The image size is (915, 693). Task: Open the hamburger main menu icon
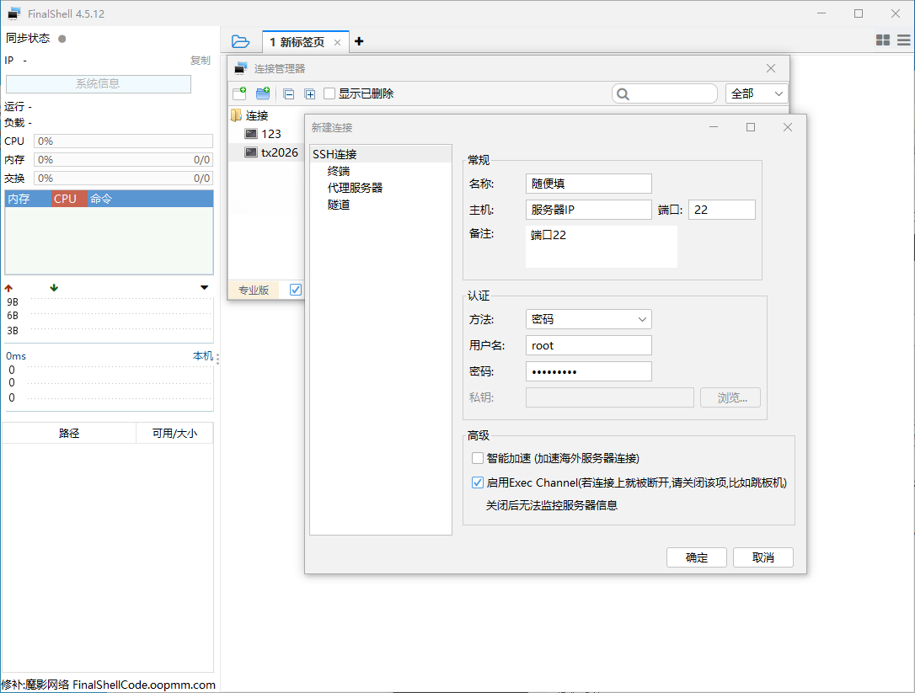pos(904,40)
